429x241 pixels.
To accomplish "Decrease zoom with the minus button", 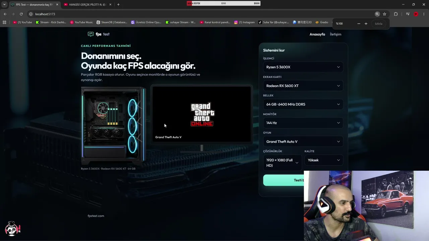I will tap(359, 24).
